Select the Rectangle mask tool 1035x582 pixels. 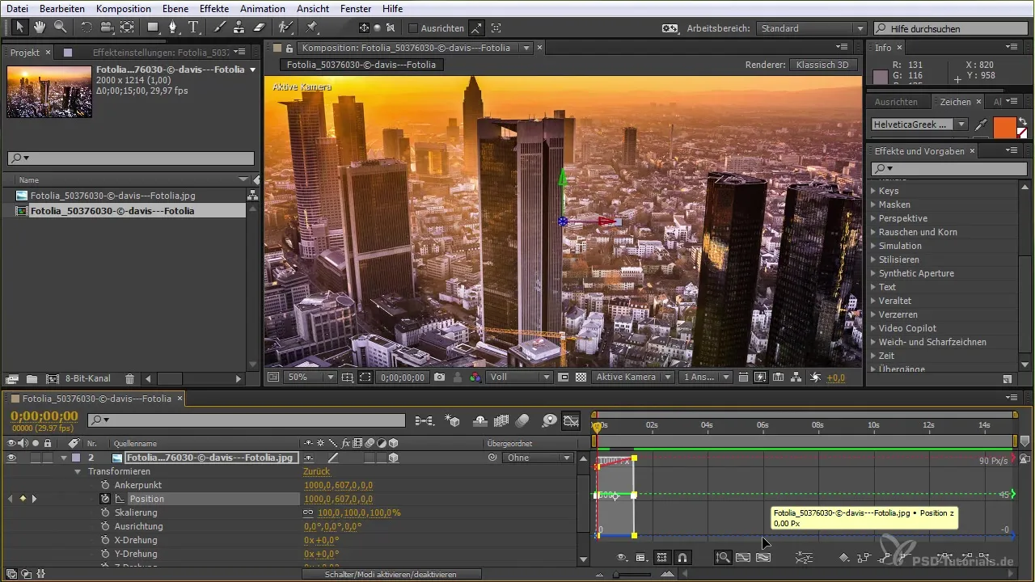click(154, 27)
